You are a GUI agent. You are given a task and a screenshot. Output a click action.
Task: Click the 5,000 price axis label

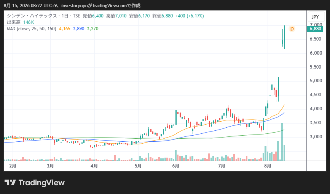click(x=316, y=81)
